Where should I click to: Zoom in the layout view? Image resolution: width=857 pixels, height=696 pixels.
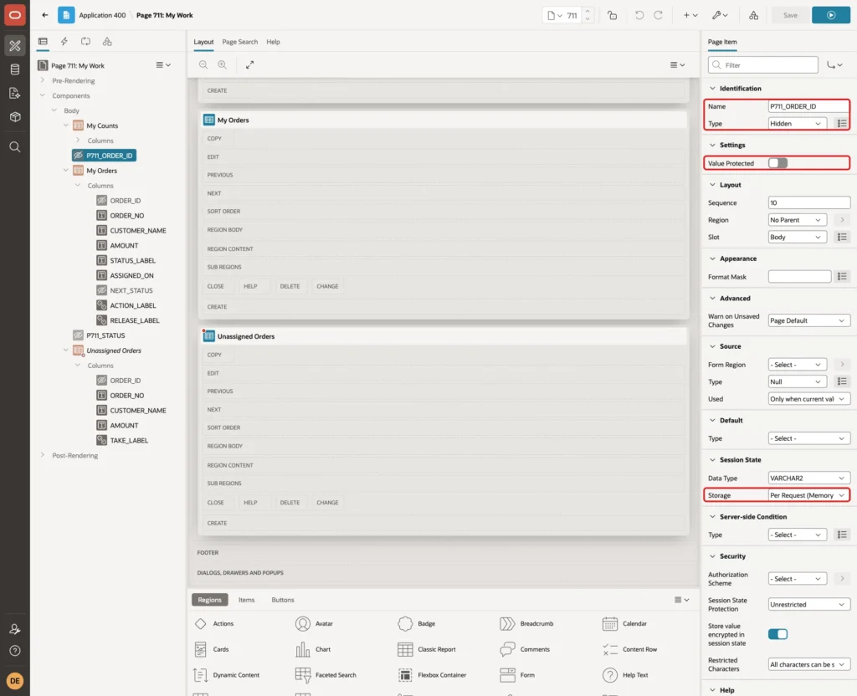[x=223, y=64]
